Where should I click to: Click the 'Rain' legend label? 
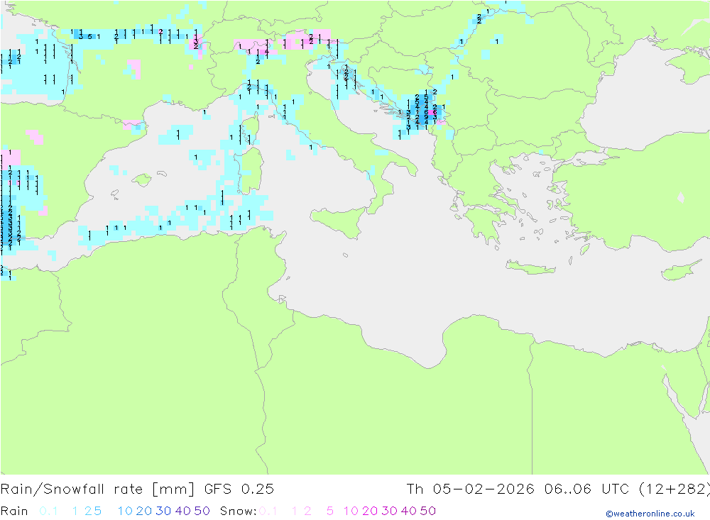coord(14,511)
